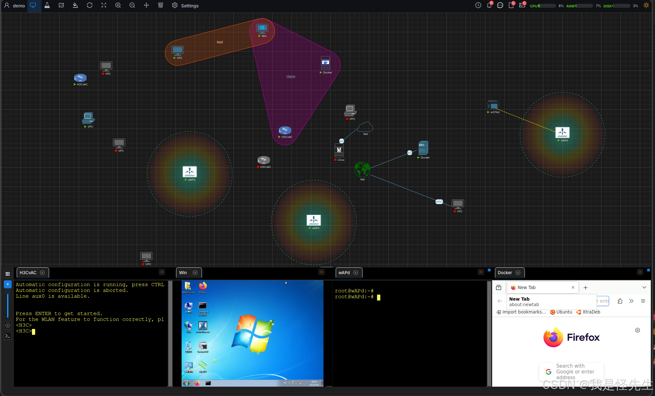Click the Firefox Google search address field
This screenshot has width=655, height=396.
click(x=571, y=372)
